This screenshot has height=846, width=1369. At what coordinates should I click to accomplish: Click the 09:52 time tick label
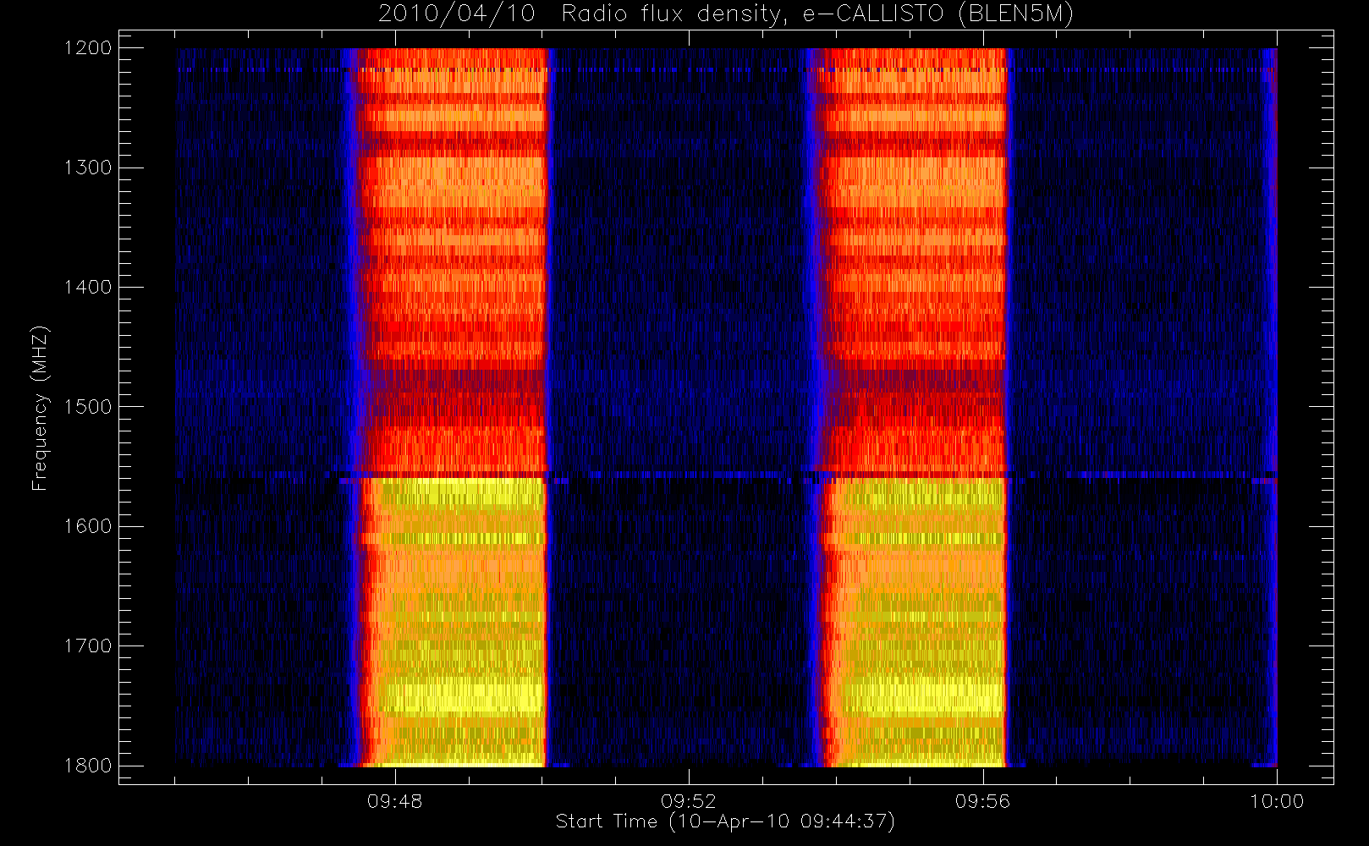(x=689, y=801)
